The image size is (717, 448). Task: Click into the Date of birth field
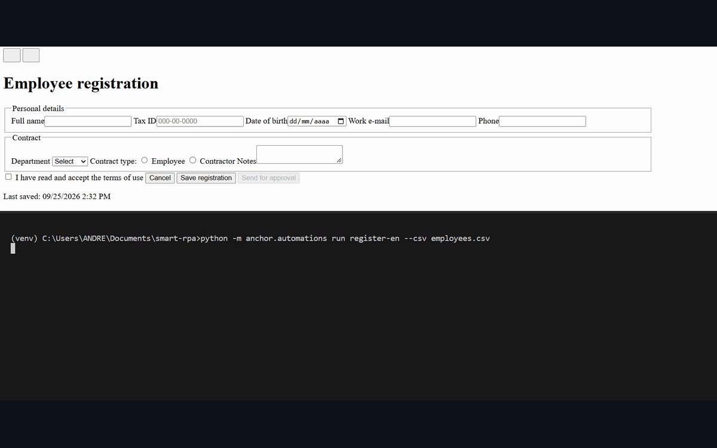click(317, 121)
